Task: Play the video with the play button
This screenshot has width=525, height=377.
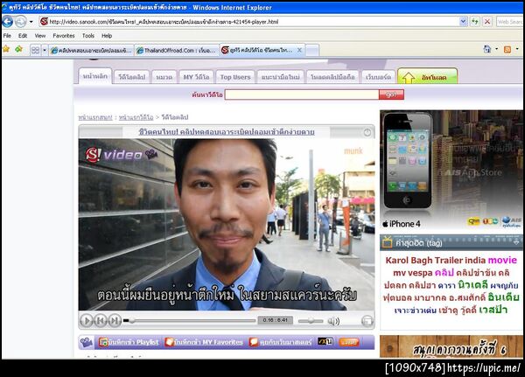Action: pyautogui.click(x=87, y=321)
